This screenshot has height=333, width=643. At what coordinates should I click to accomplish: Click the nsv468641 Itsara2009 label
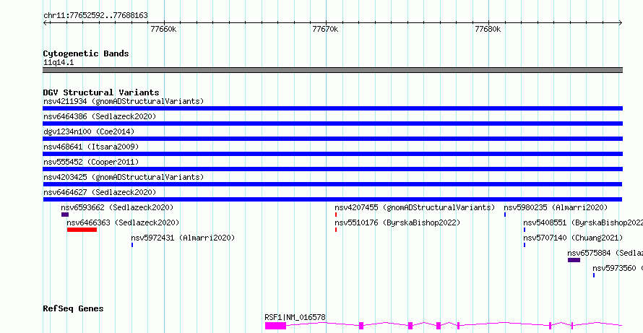click(x=91, y=147)
